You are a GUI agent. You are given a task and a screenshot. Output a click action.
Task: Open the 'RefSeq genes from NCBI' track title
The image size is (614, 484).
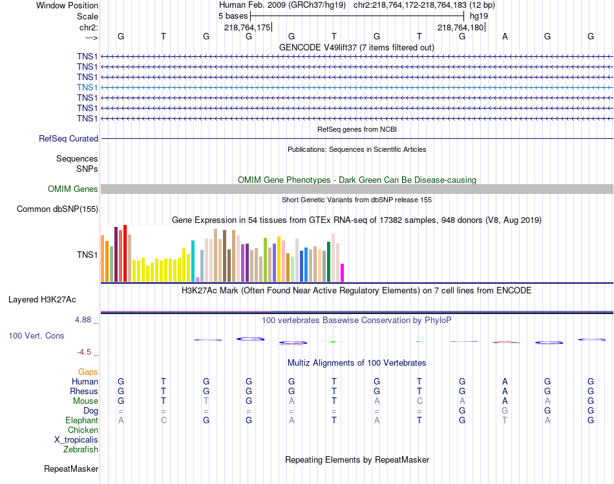coord(357,129)
